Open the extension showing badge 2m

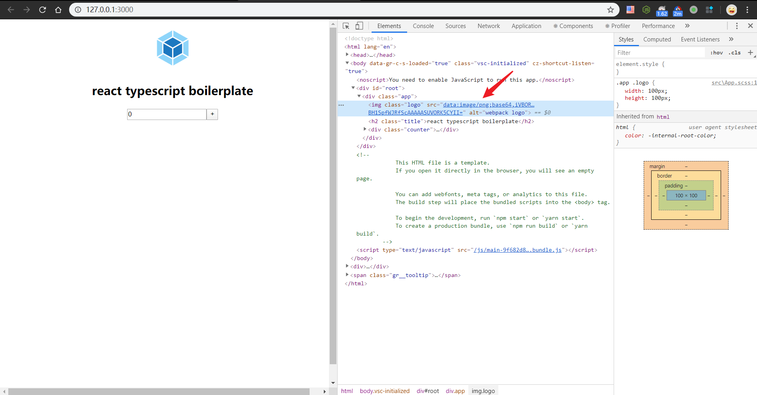[678, 11]
